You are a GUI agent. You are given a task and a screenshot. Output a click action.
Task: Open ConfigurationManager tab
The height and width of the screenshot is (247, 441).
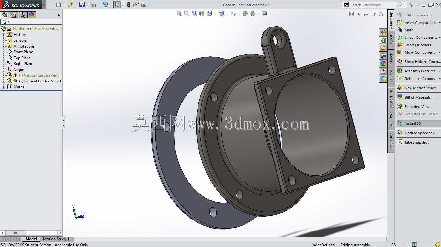pos(23,15)
